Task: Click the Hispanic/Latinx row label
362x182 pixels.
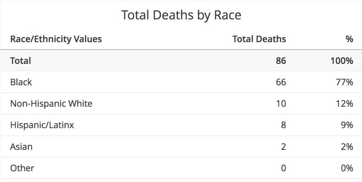Action: 42,125
